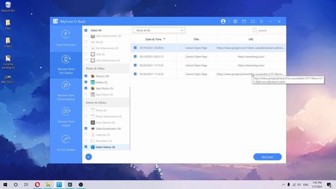Uncheck the 05/20/2021 11:13:25 row checkbox
Image resolution: width=336 pixels, height=189 pixels.
pyautogui.click(x=135, y=65)
